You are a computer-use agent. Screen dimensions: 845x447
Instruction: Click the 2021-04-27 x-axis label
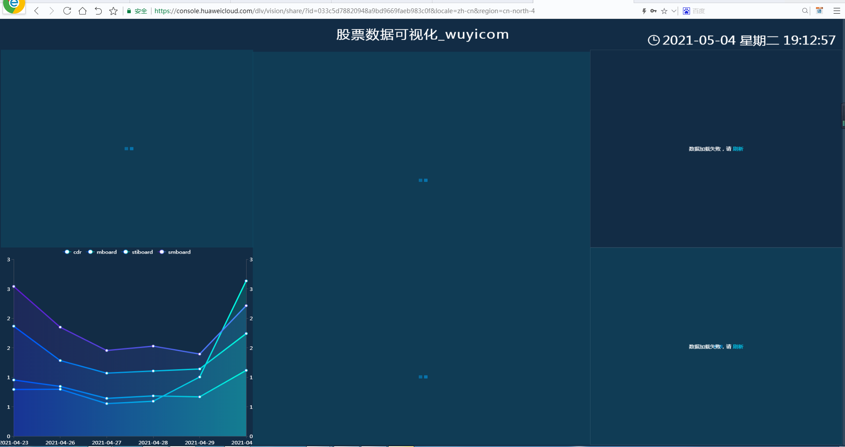[107, 443]
